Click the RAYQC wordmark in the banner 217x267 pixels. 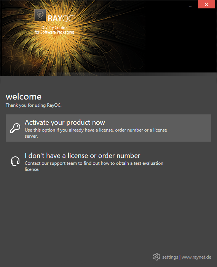coord(61,18)
